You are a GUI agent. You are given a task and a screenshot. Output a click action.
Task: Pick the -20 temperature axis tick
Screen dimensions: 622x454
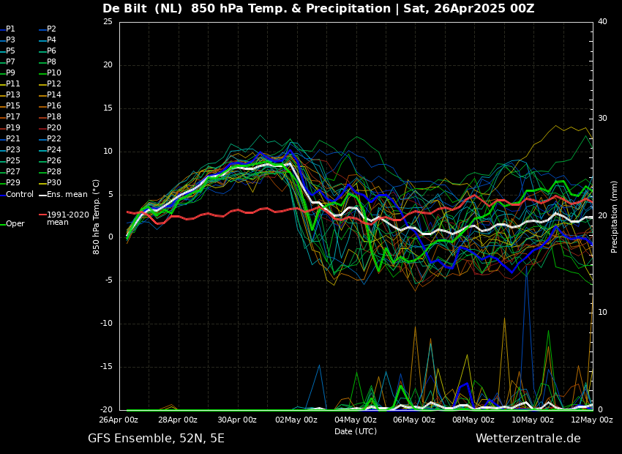pos(107,410)
